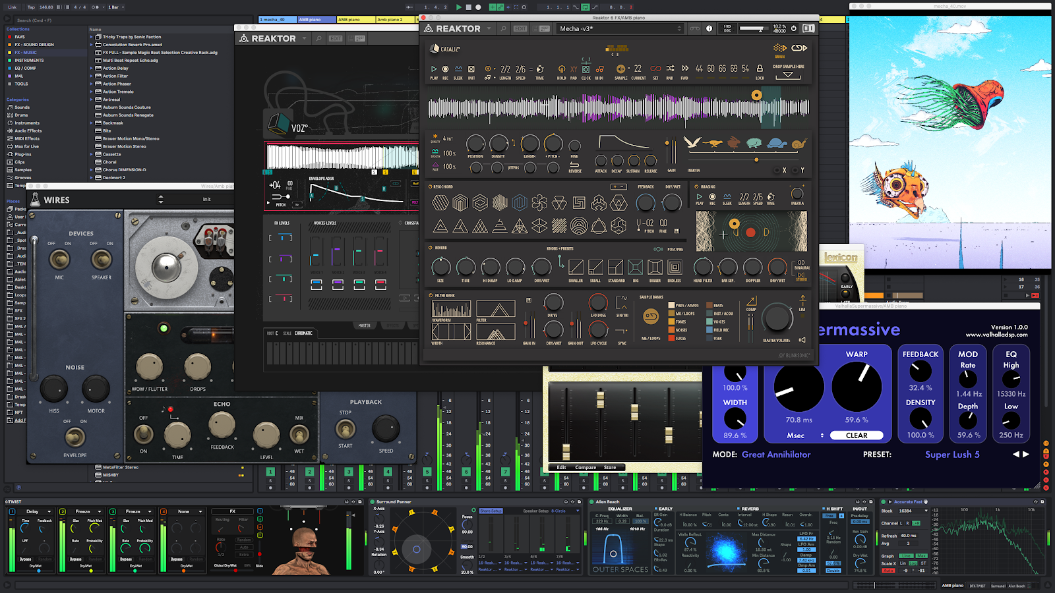
Task: Open the Audio Effects category
Action: pos(28,130)
